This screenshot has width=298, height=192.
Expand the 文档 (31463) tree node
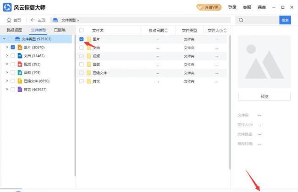(7, 55)
